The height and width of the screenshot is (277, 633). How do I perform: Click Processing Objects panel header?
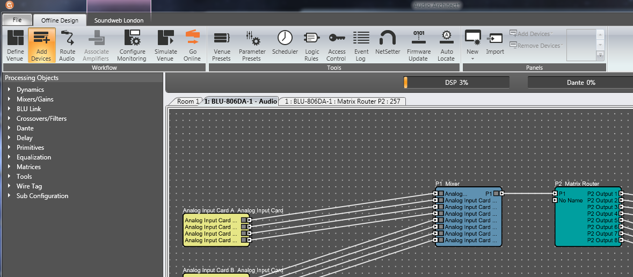(82, 78)
